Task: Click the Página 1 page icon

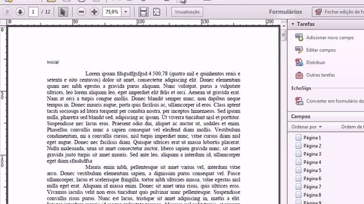Action: point(298,137)
